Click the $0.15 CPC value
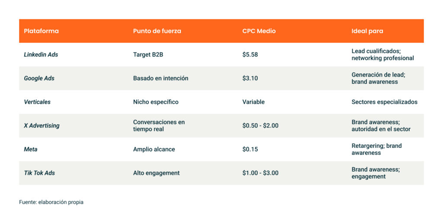This screenshot has width=443, height=224. [250, 149]
